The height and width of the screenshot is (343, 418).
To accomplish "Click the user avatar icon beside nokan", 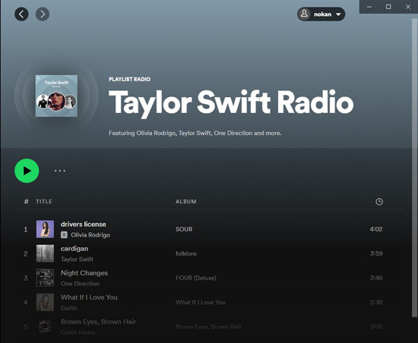I will (x=304, y=14).
